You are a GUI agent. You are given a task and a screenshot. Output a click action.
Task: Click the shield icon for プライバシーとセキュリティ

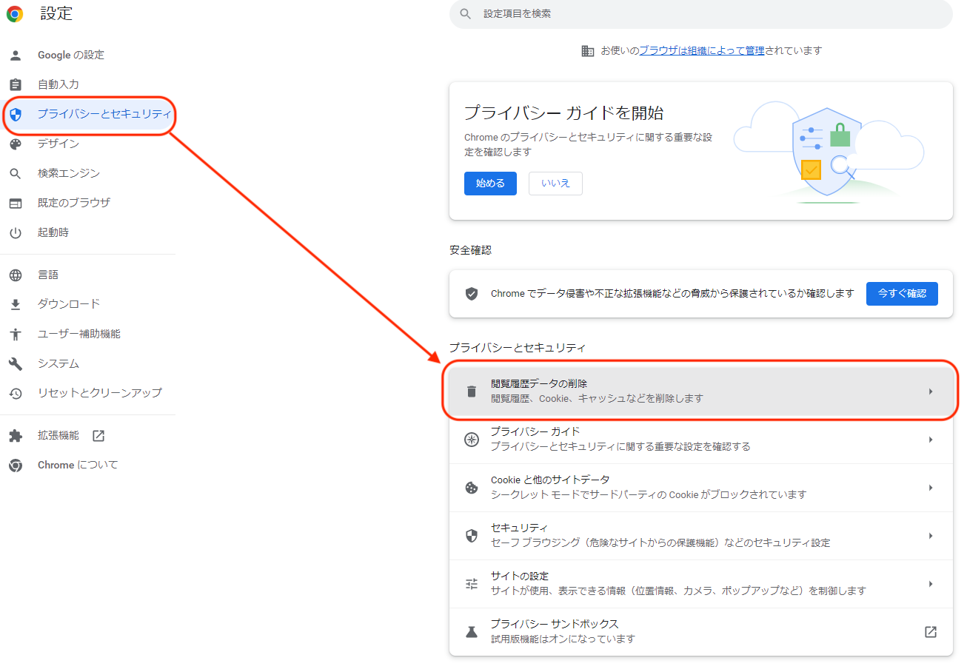coord(16,114)
